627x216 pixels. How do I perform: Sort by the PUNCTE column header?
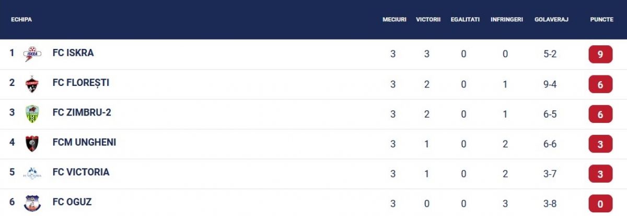(601, 19)
